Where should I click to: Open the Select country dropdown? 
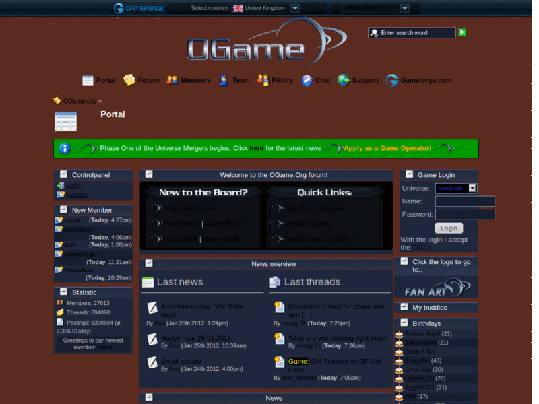tap(295, 8)
